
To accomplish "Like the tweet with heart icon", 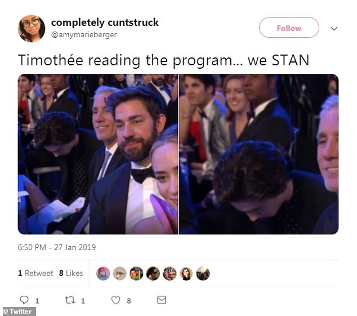I will [x=115, y=300].
